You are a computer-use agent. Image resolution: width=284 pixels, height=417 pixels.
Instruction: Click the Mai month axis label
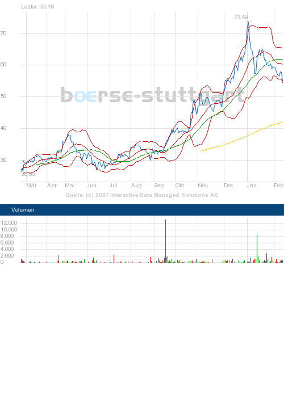[70, 186]
